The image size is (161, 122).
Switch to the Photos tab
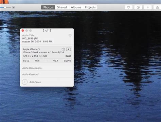(48, 7)
